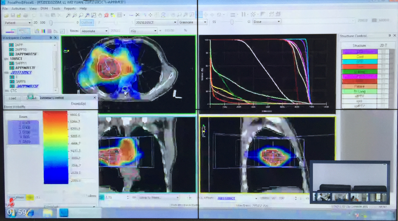
Task: Click the APPIMRT7F plan icon
Action: tap(11, 68)
